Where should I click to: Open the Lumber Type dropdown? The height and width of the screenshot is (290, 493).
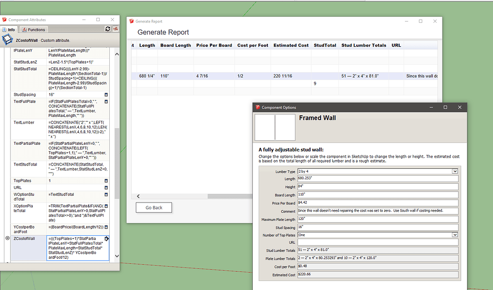[x=454, y=171]
